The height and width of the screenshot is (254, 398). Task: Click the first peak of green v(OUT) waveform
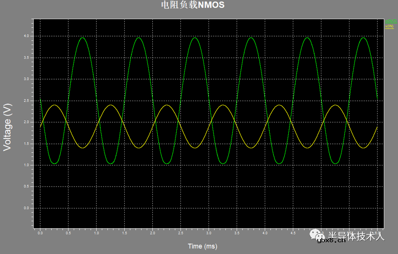point(82,38)
